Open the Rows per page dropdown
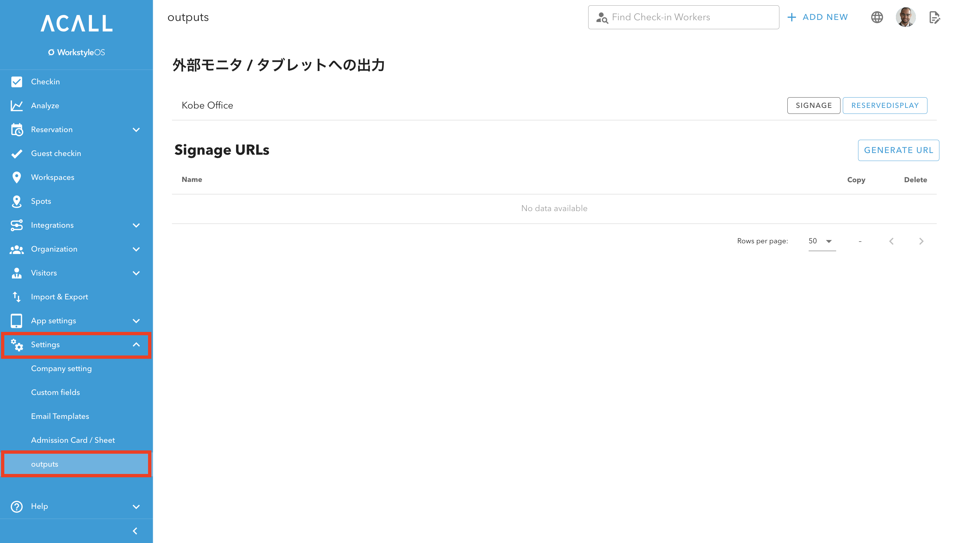 coord(822,241)
